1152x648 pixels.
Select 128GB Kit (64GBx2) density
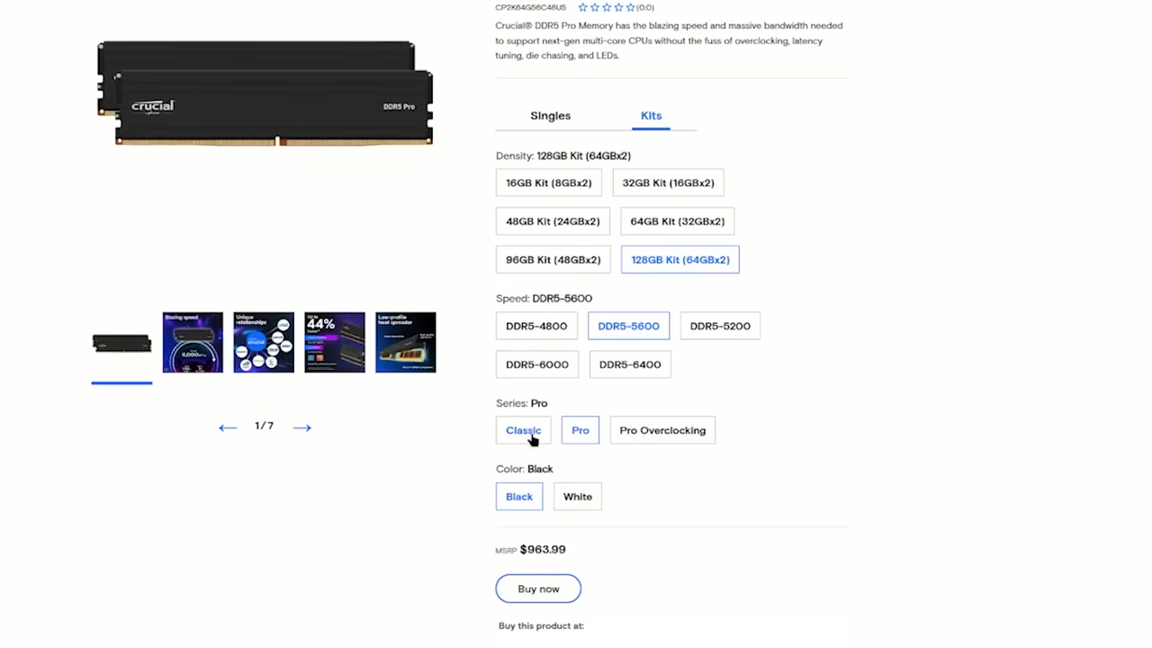pyautogui.click(x=680, y=260)
